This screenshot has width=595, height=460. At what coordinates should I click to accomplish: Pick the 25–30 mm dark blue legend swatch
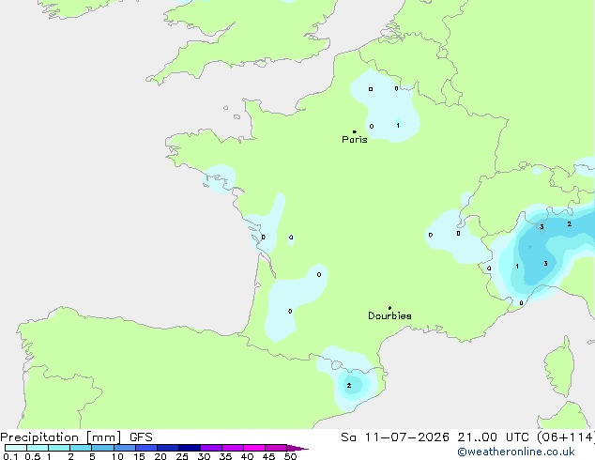[x=189, y=448]
